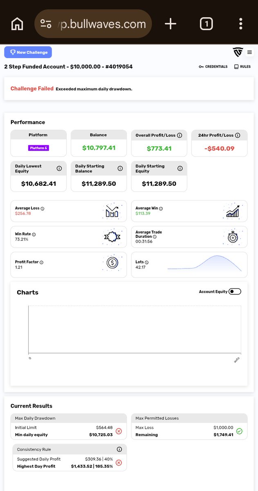Show info for Consistency Rule
Image resolution: width=258 pixels, height=491 pixels.
click(x=119, y=449)
